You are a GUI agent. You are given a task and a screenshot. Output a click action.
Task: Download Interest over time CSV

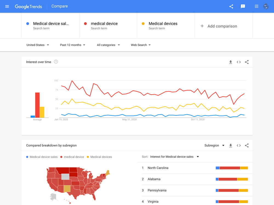pos(230,62)
